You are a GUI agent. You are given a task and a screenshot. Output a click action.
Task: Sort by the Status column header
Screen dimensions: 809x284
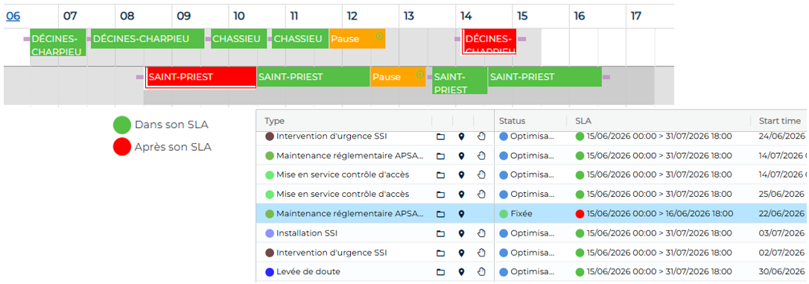click(512, 121)
